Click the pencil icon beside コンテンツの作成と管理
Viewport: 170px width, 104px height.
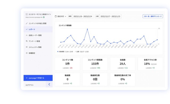click(x=27, y=23)
